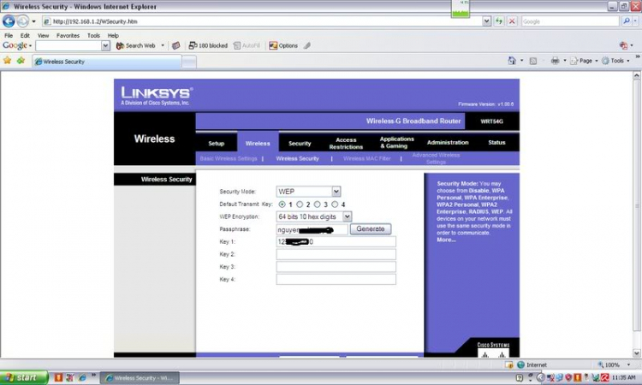Click the Generate passphrase button

pos(370,228)
